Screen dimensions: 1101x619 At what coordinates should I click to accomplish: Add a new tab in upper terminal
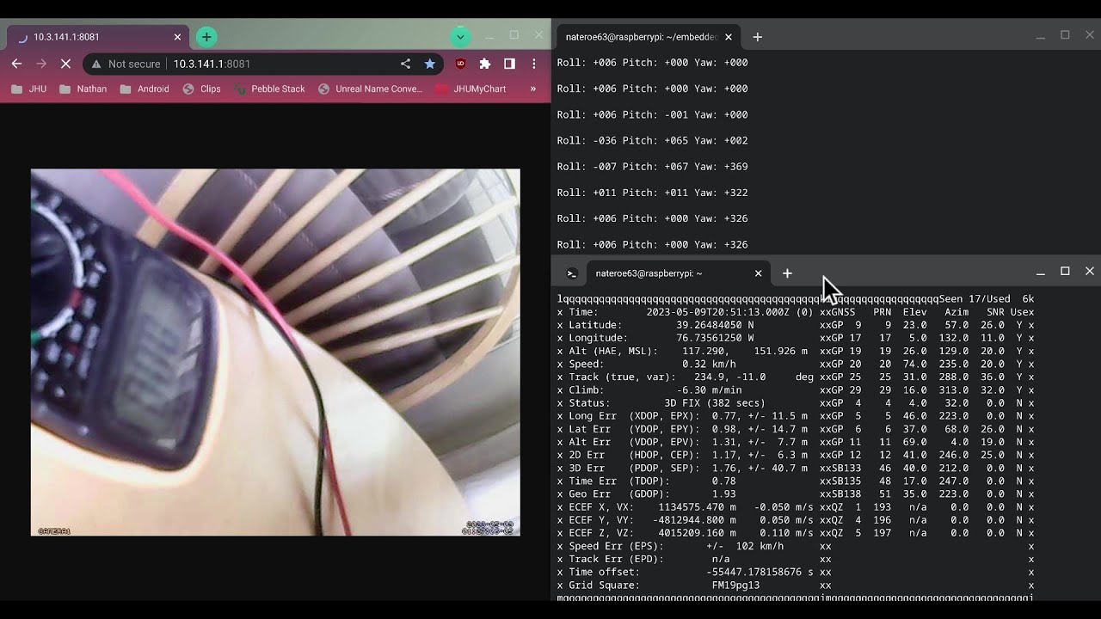click(x=757, y=37)
